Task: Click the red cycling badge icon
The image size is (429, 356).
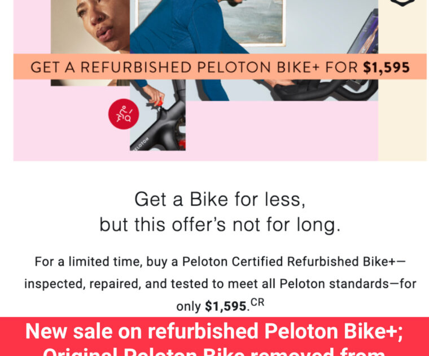Action: 124,116
